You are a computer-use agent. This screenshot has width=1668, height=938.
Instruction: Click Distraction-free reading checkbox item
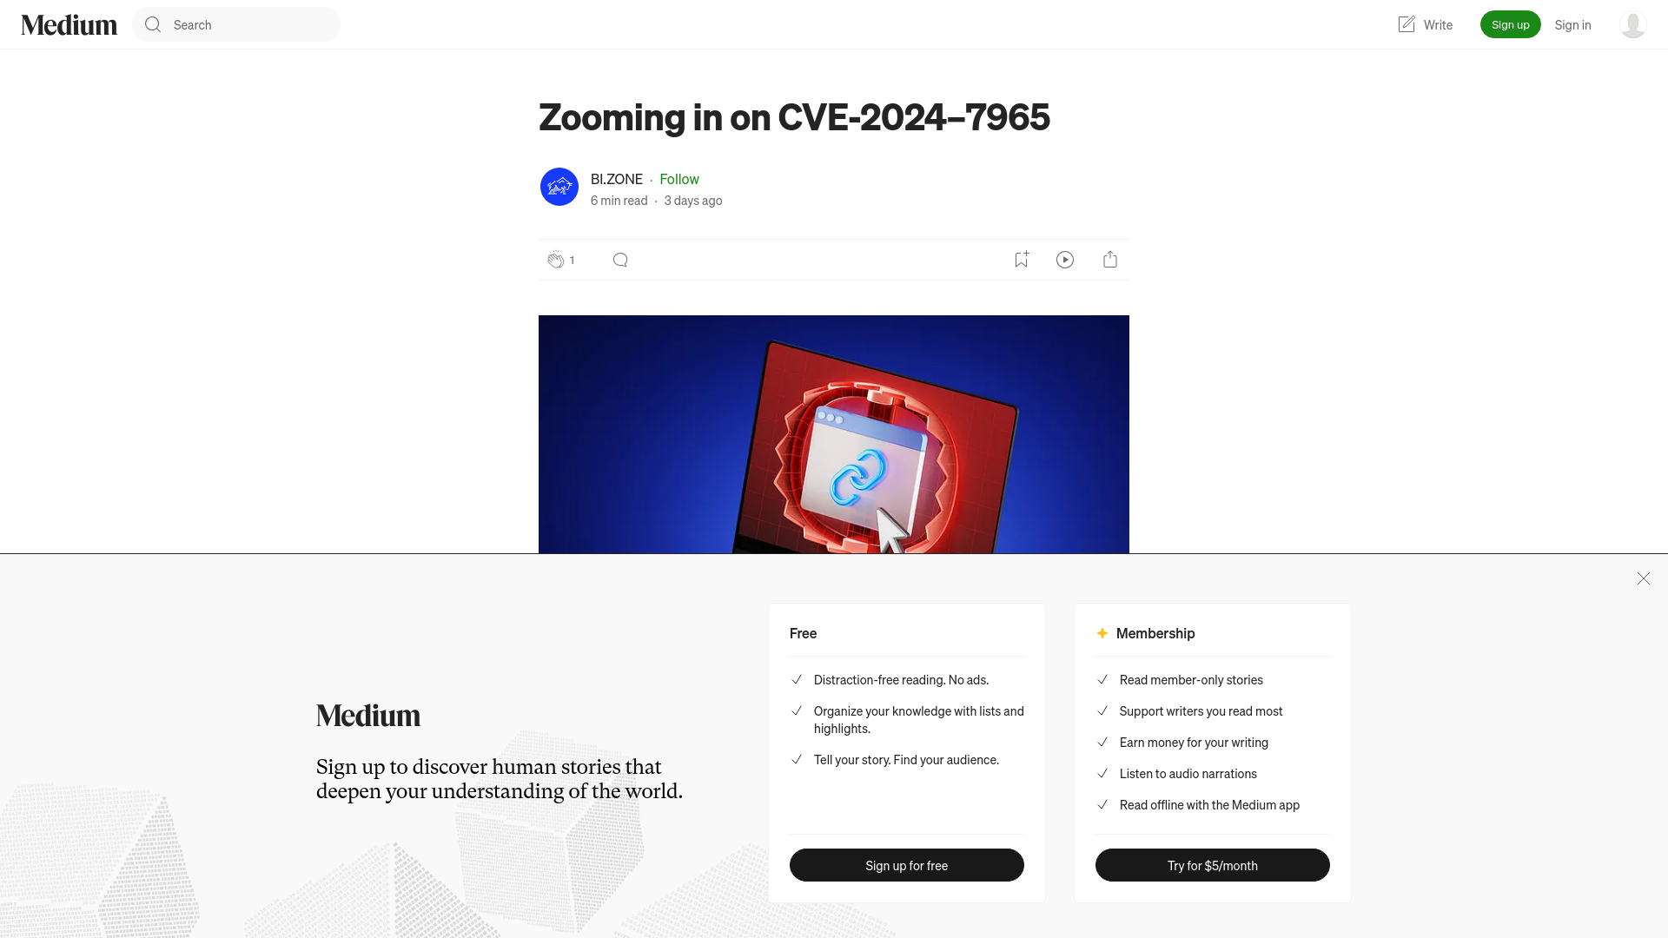point(796,679)
